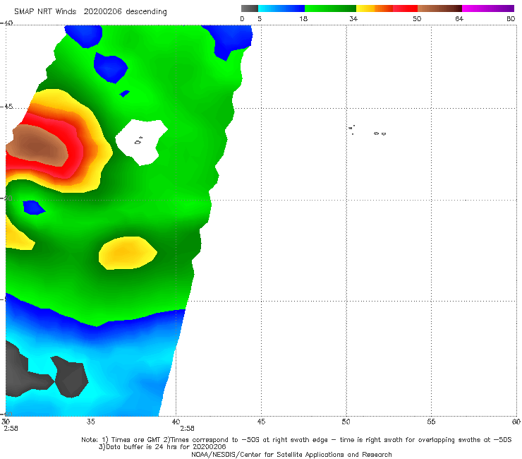Click the colorbar label 50
522x459 pixels.
click(417, 18)
